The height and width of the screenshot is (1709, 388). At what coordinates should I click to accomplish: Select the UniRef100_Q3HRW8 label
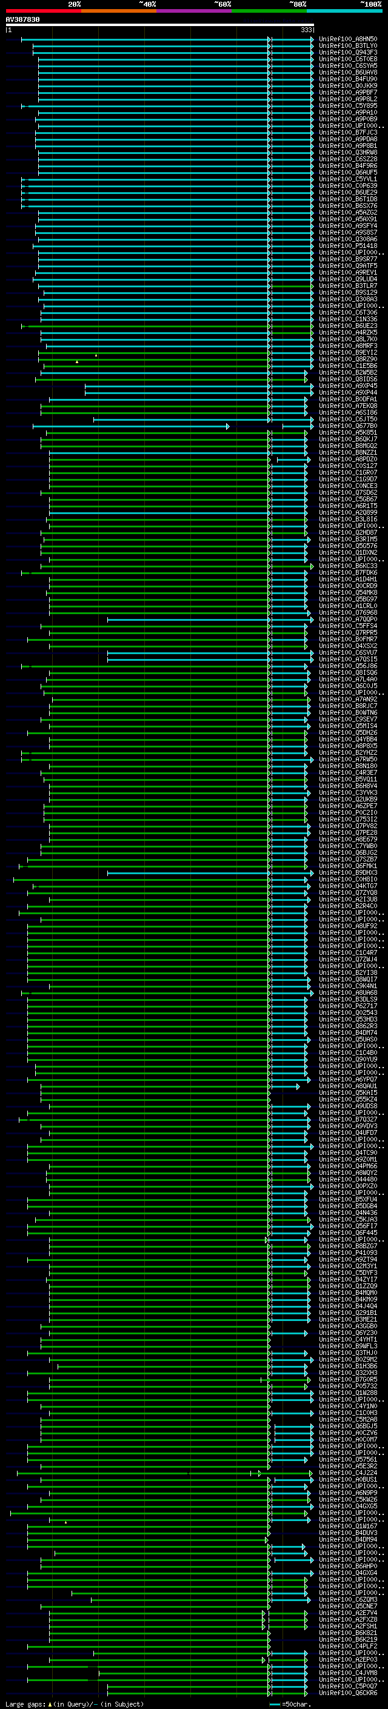pos(348,153)
